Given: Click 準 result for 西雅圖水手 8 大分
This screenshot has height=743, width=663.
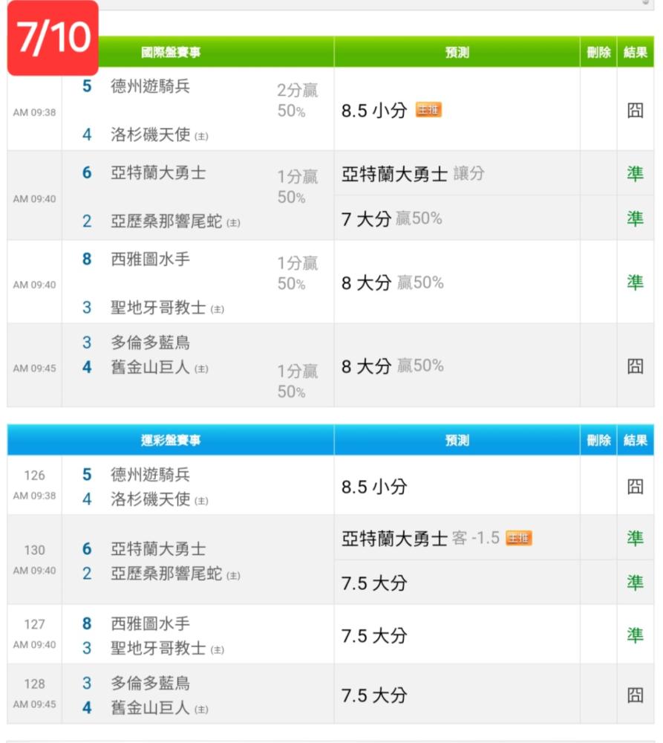Looking at the screenshot, I should [635, 282].
